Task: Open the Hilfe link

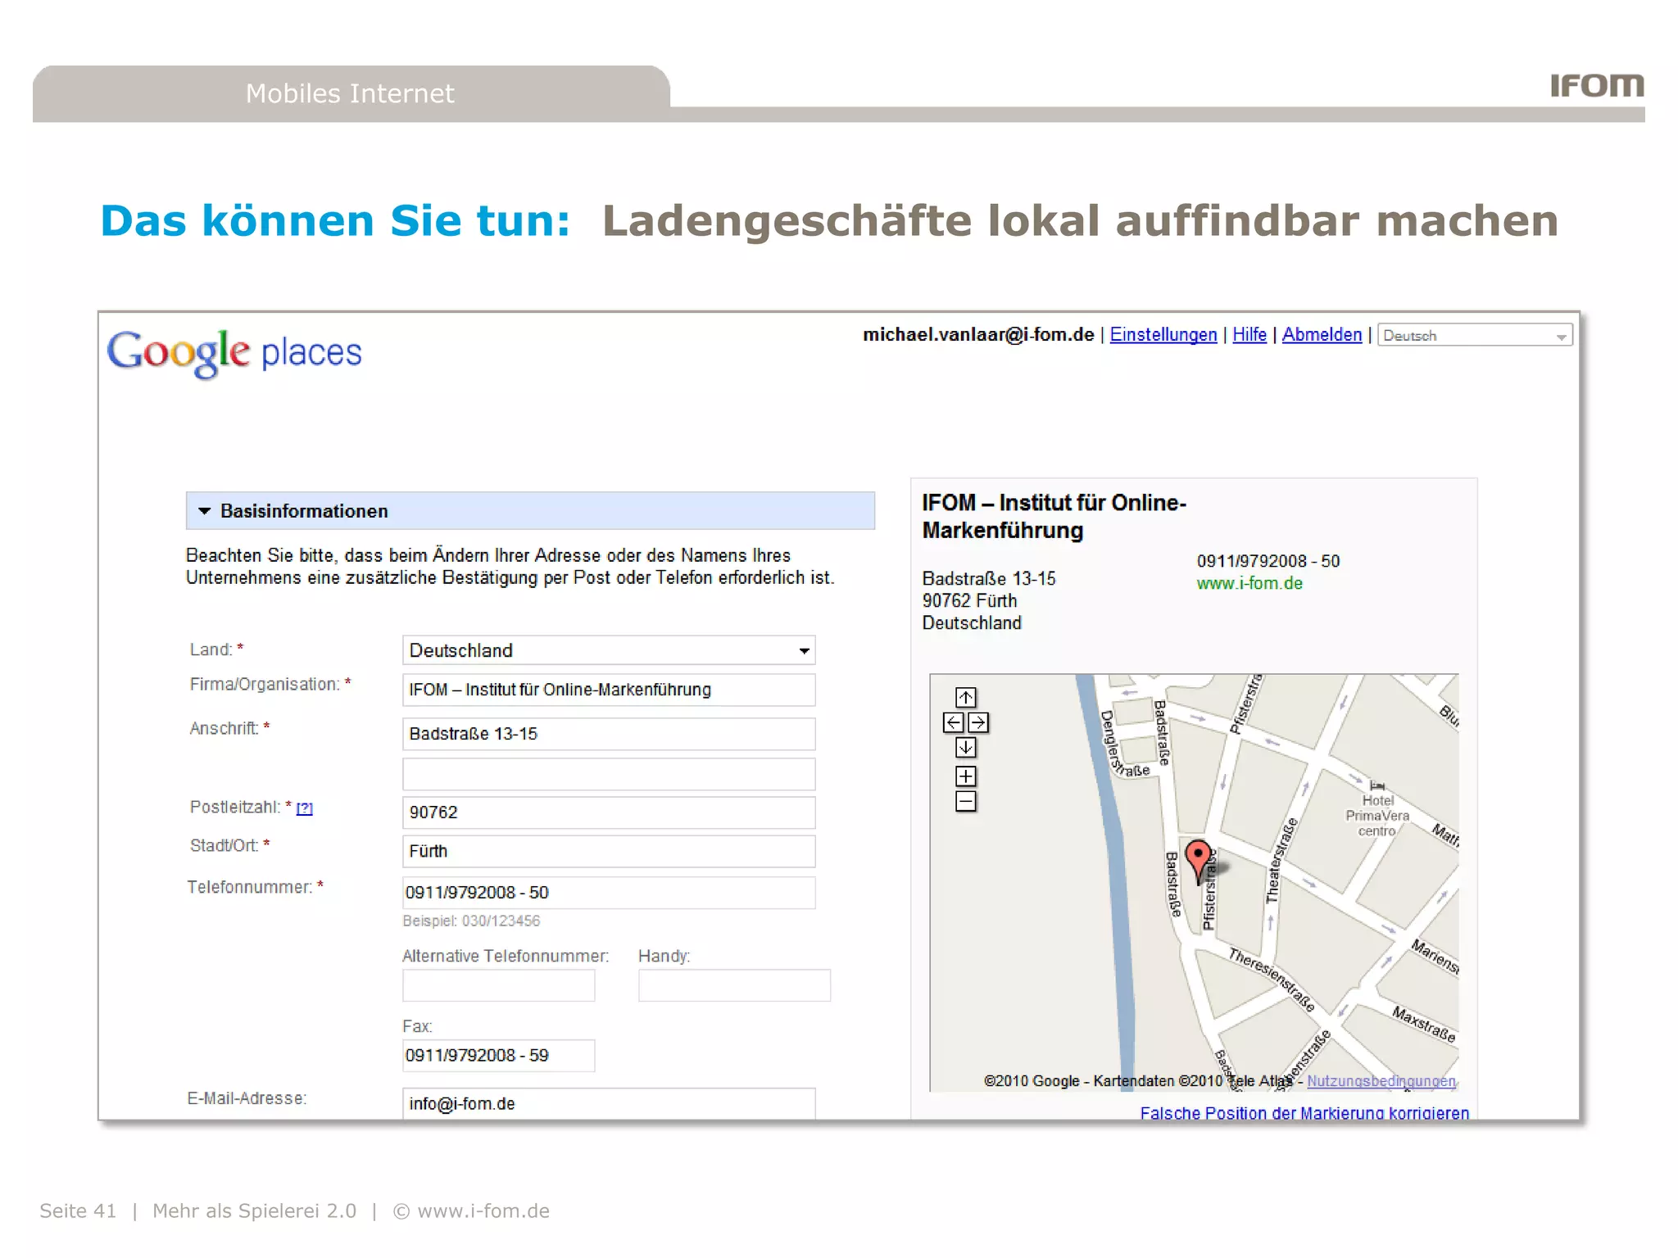Action: 1249,335
